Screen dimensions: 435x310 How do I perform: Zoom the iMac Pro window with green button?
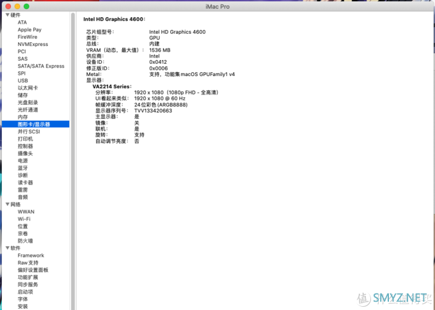26,6
